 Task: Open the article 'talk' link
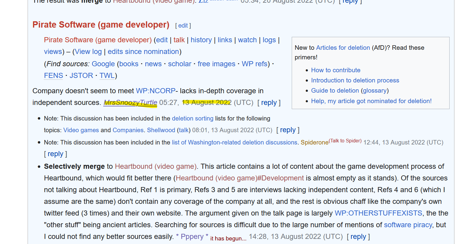coord(179,40)
